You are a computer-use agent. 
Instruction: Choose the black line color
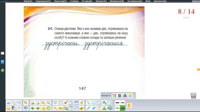(x=117, y=103)
